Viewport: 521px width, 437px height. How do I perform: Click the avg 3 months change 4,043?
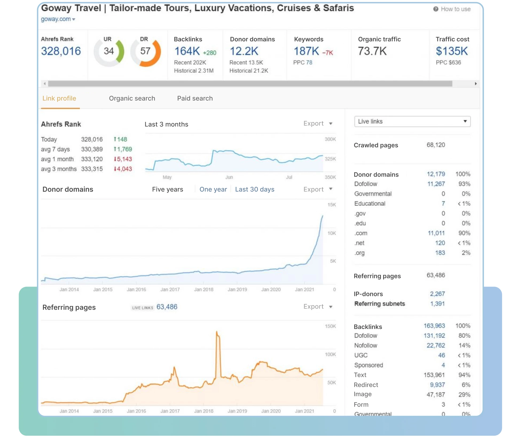(123, 169)
